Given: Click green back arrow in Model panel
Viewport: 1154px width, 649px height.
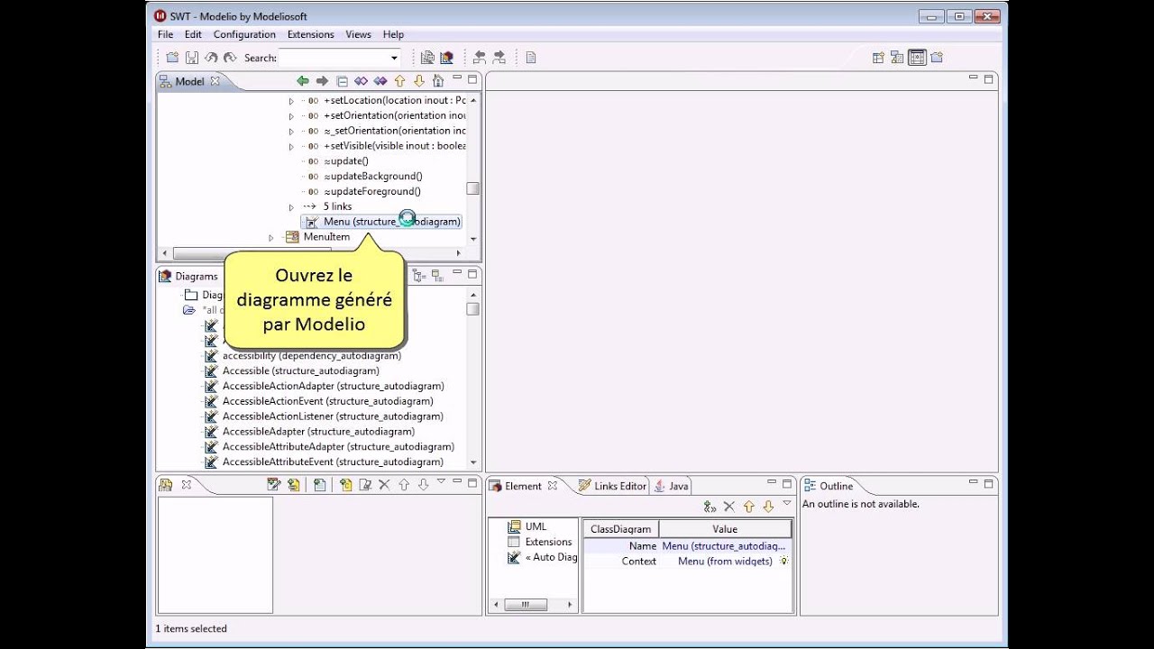Looking at the screenshot, I should 303,81.
